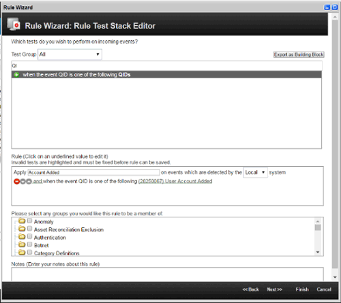Image resolution: width=341 pixels, height=303 pixels.
Task: Open the Local system dropdown
Action: pyautogui.click(x=255, y=172)
